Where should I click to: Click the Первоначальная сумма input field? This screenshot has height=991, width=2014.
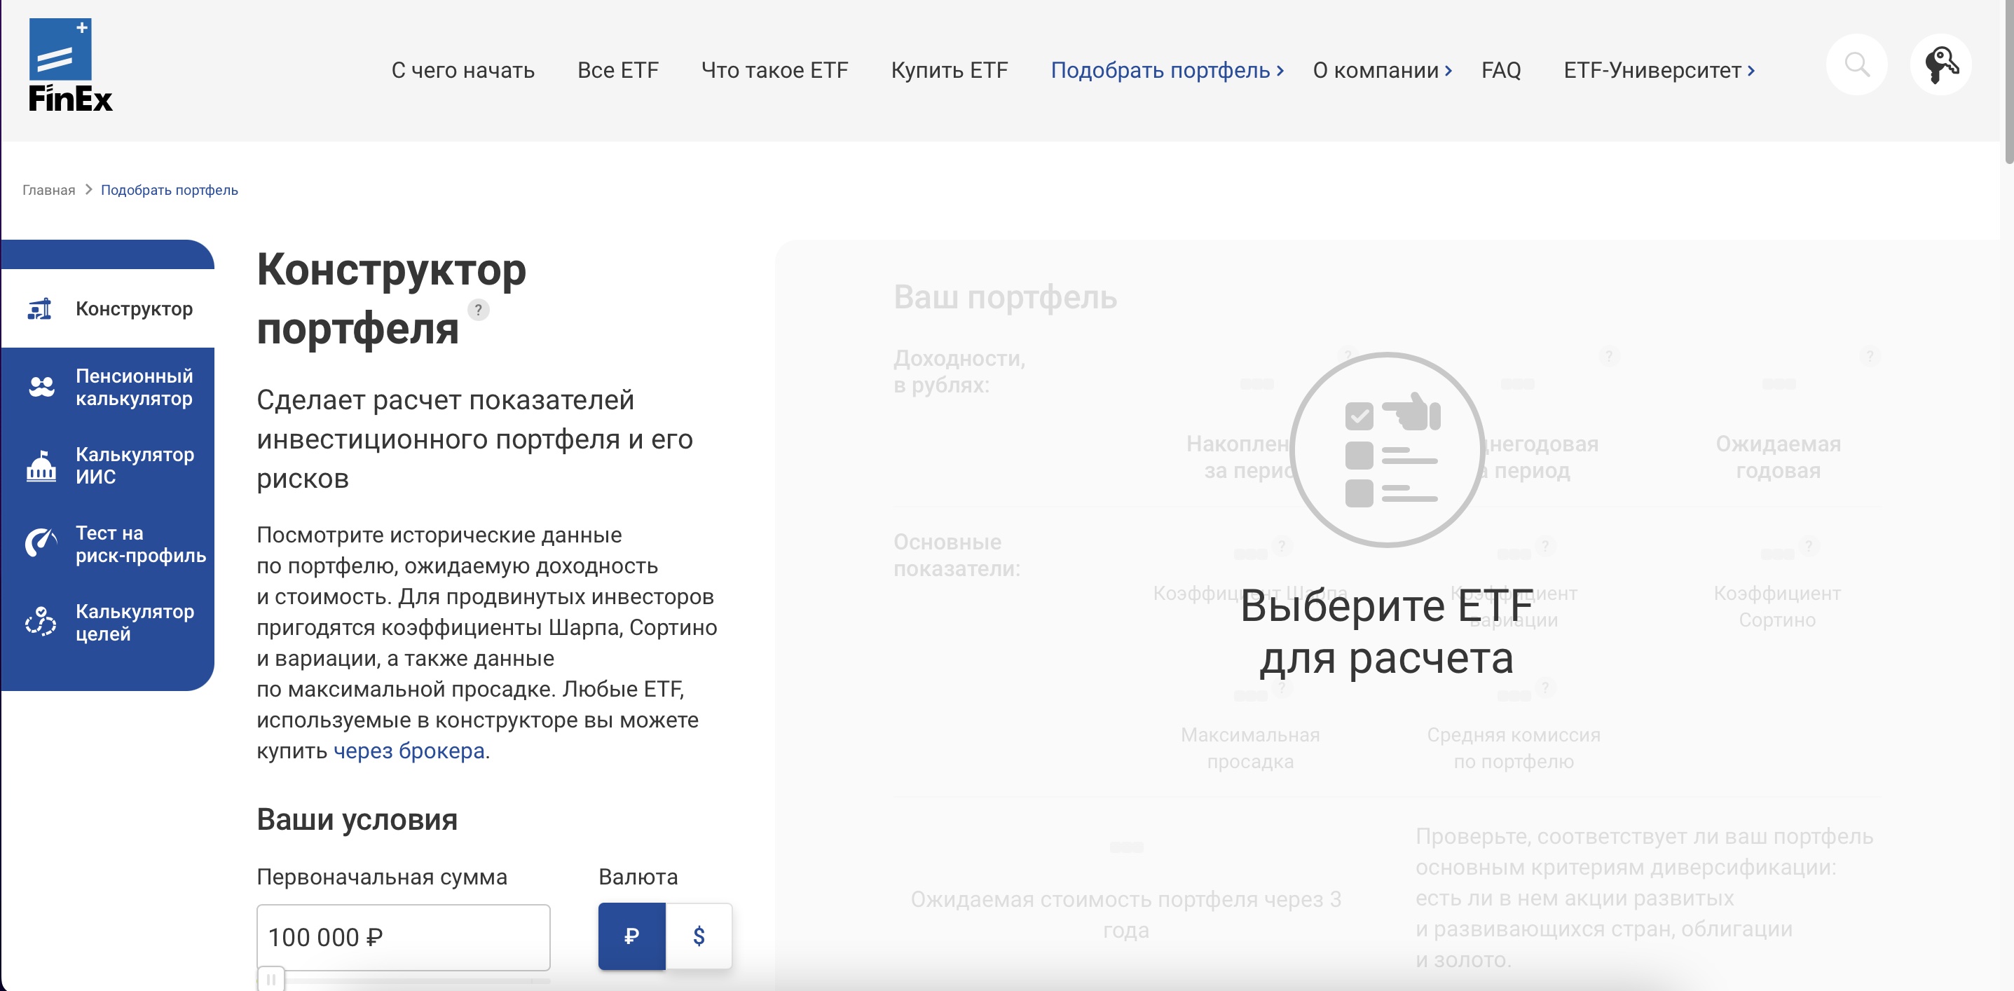[x=404, y=937]
